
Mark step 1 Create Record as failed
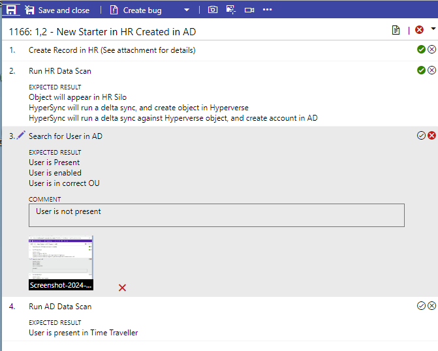pyautogui.click(x=431, y=50)
